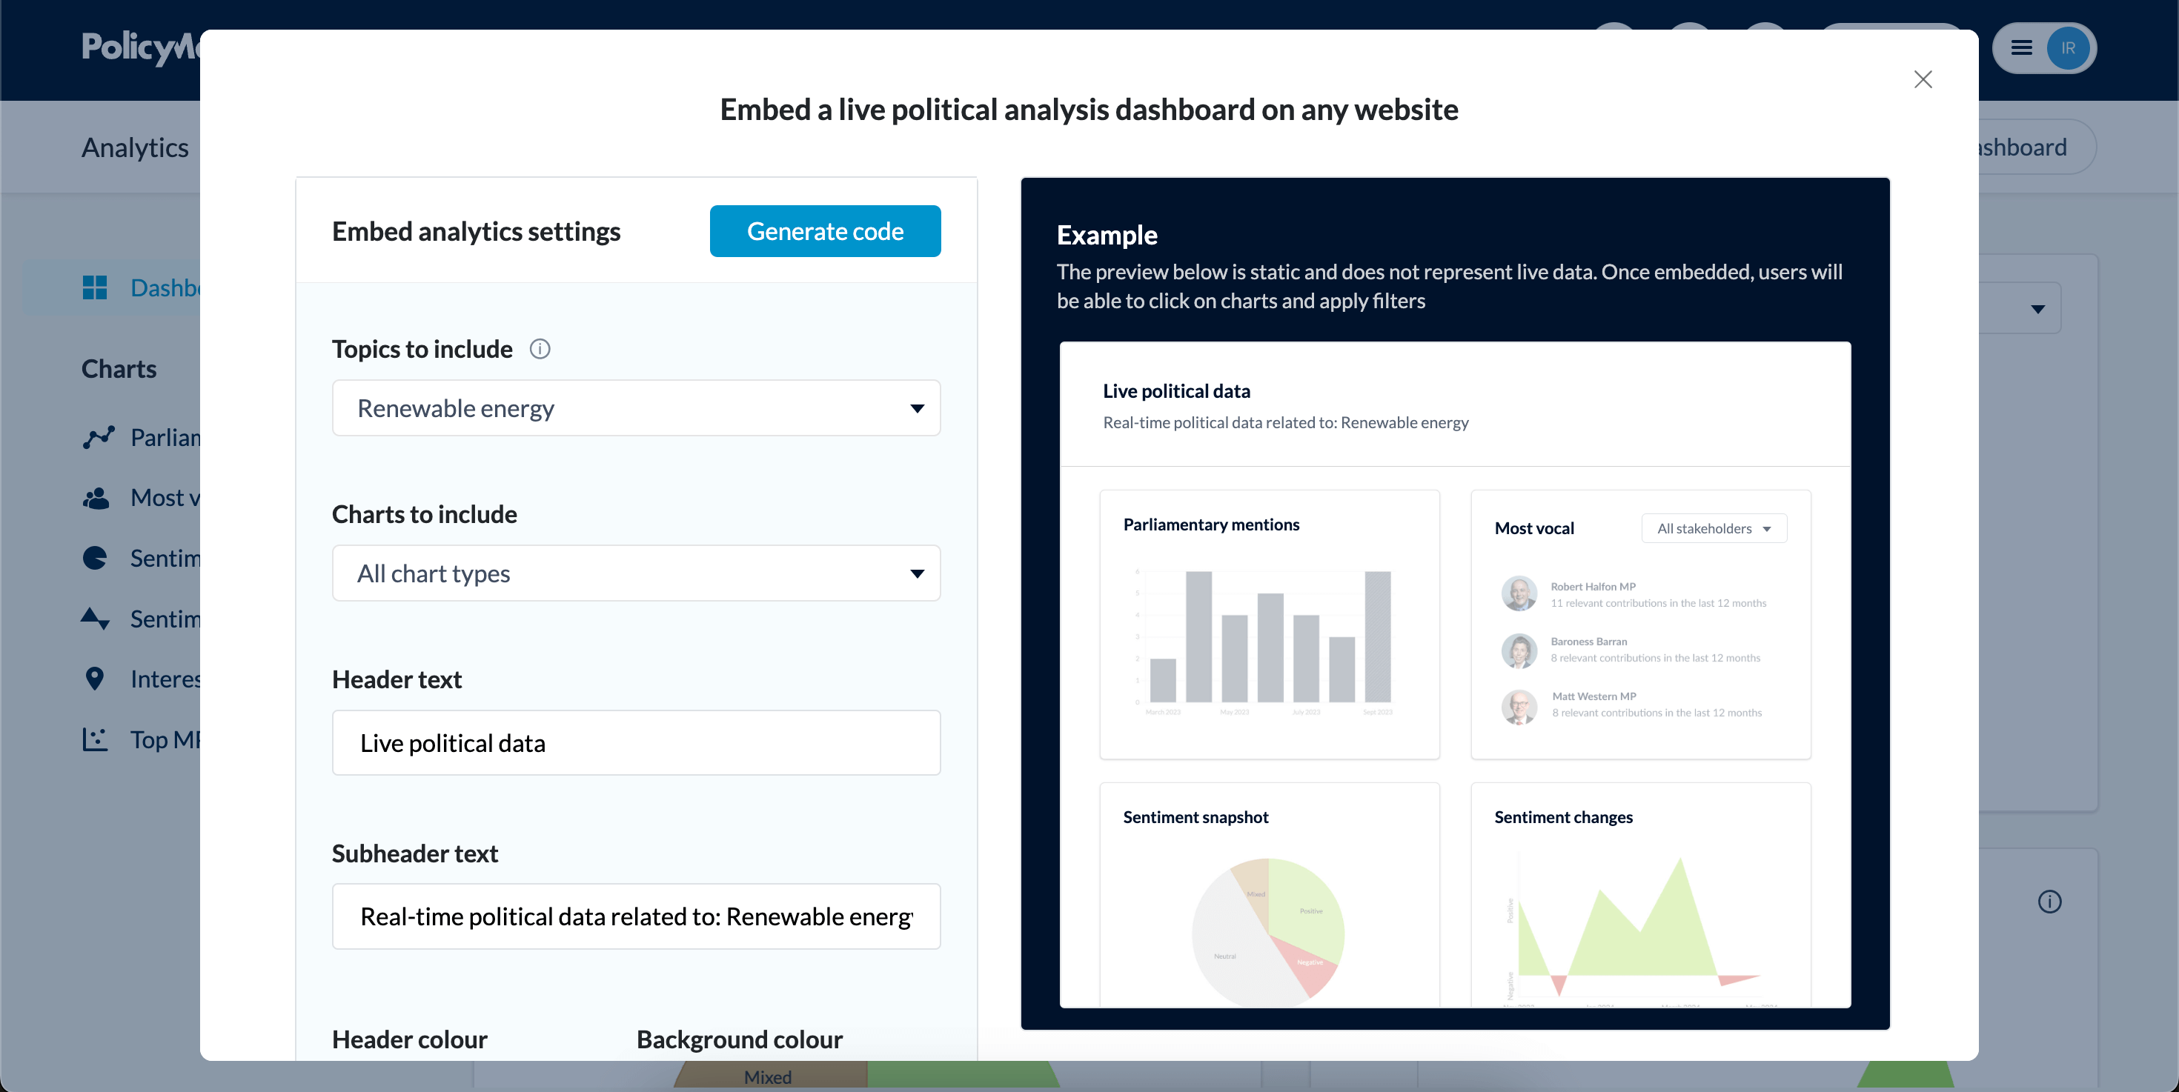
Task: Click the Robert Halfon MP avatar thumbnail
Action: click(x=1519, y=593)
